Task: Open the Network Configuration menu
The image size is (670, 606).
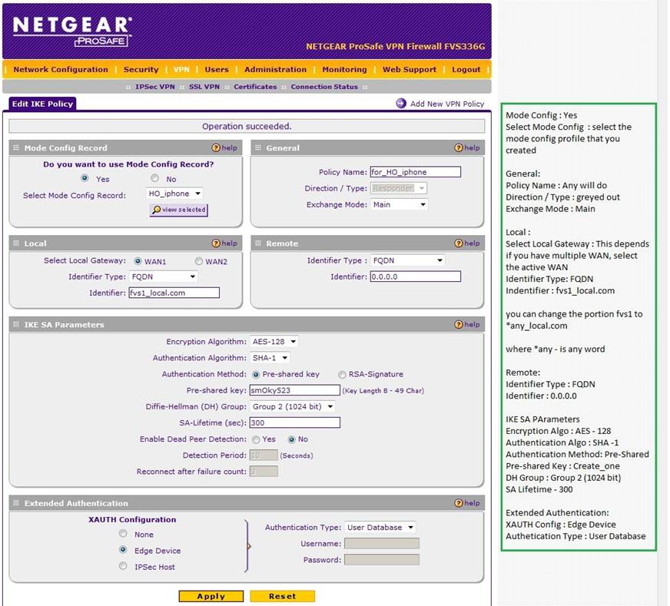Action: (61, 69)
